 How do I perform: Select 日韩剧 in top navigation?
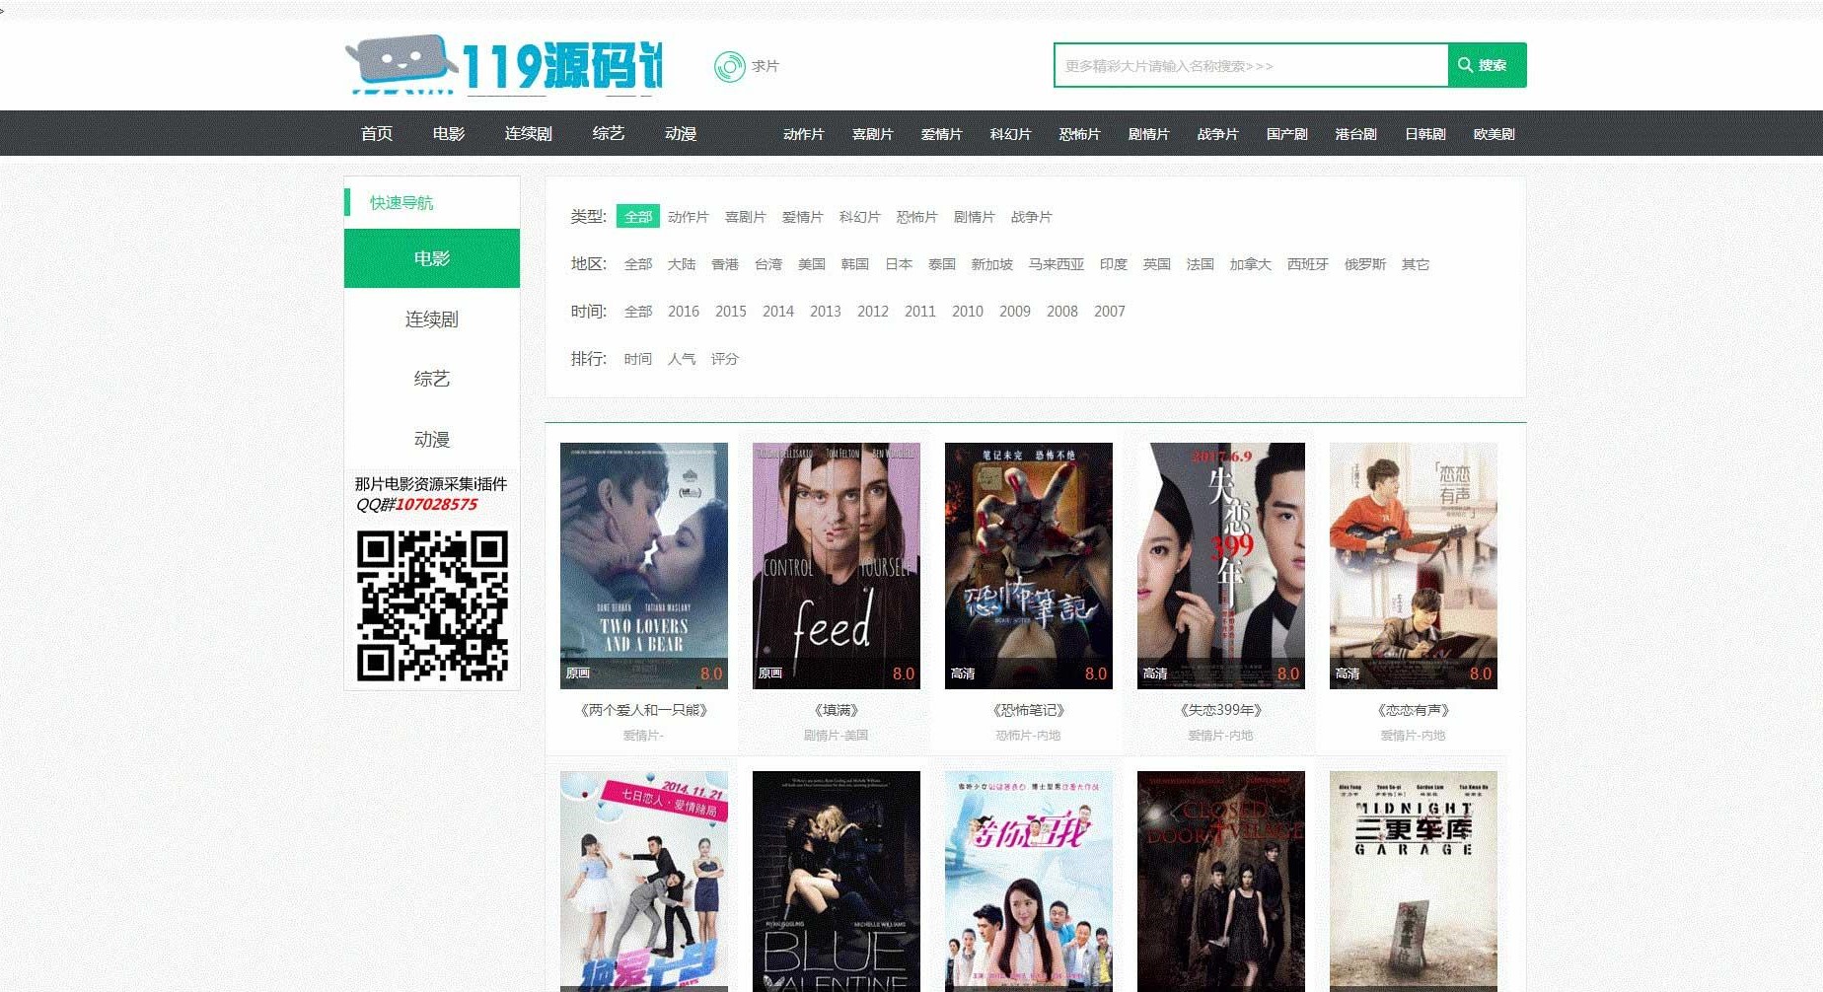coord(1423,133)
